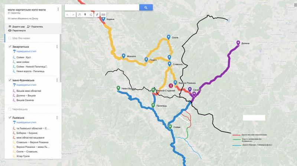
Task: Select the add marker tool
Action: click(x=85, y=15)
